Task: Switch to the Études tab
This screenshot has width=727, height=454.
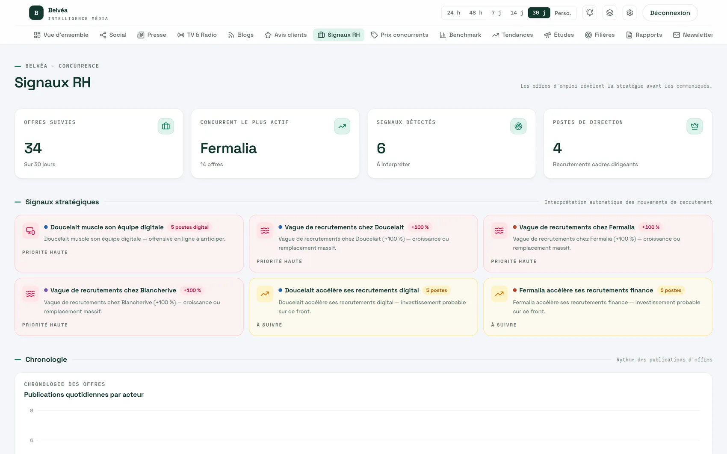Action: [x=559, y=35]
